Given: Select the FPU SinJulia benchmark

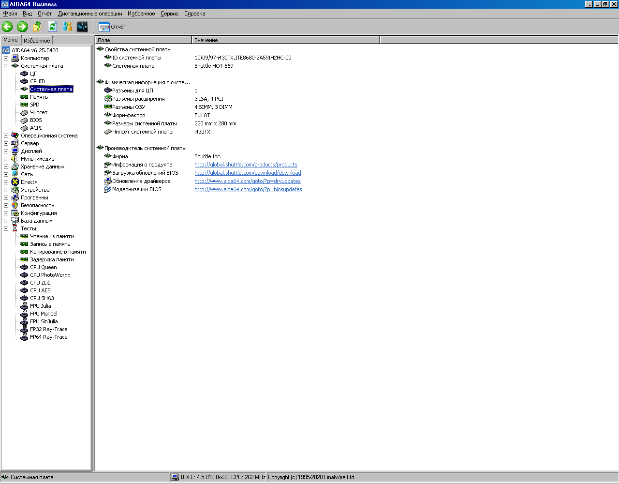Looking at the screenshot, I should tap(44, 321).
